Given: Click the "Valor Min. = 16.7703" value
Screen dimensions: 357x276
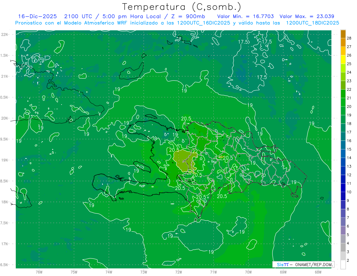Looking at the screenshot, I should (x=245, y=16).
